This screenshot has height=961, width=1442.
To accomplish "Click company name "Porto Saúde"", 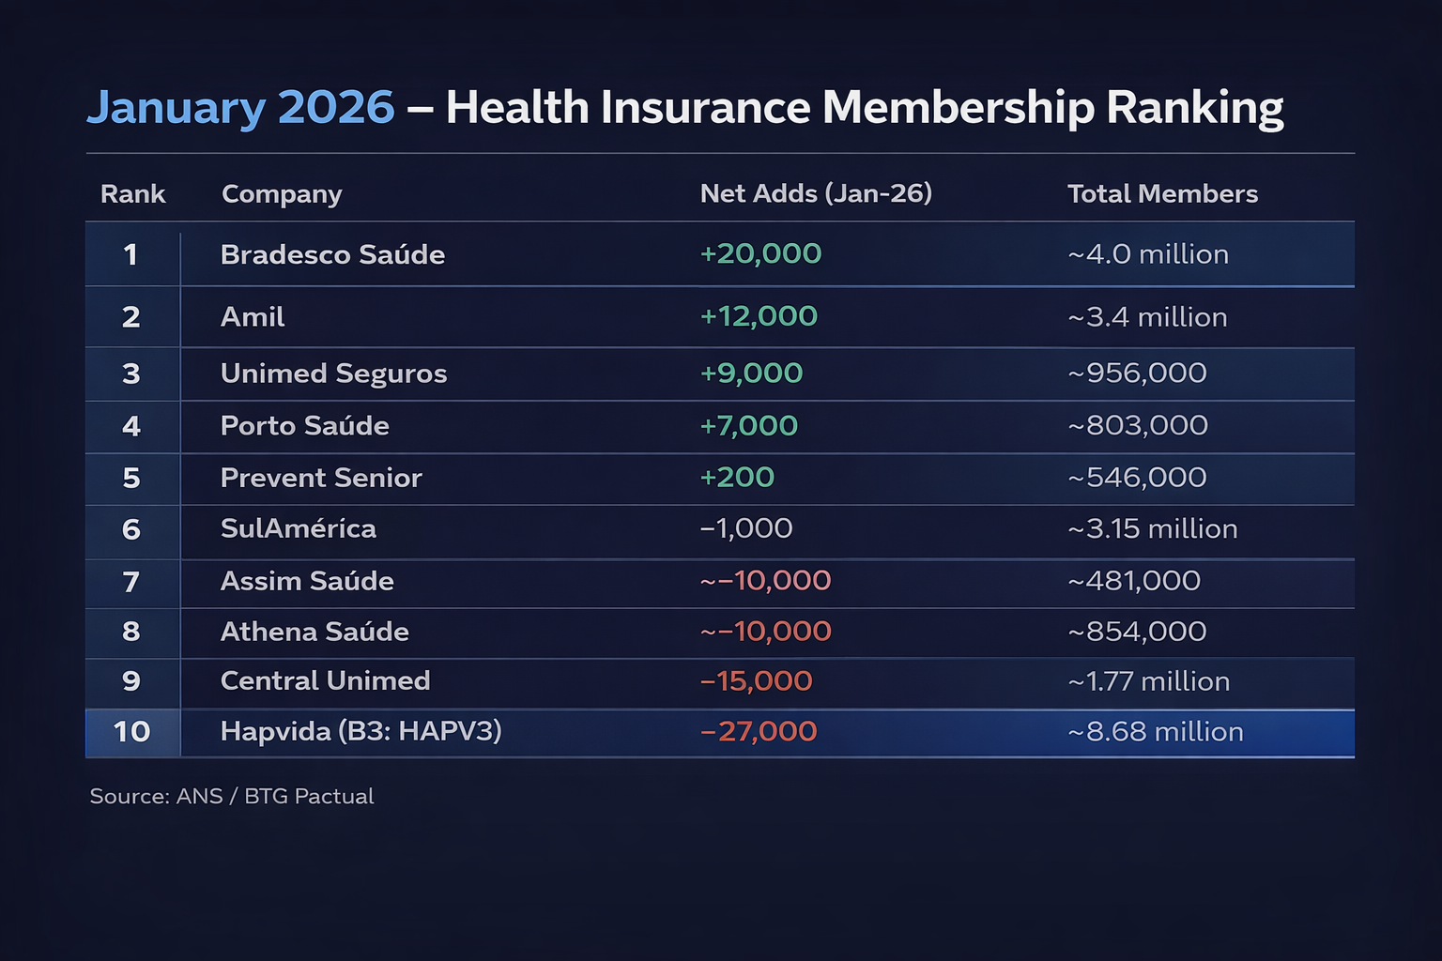I will pyautogui.click(x=304, y=426).
